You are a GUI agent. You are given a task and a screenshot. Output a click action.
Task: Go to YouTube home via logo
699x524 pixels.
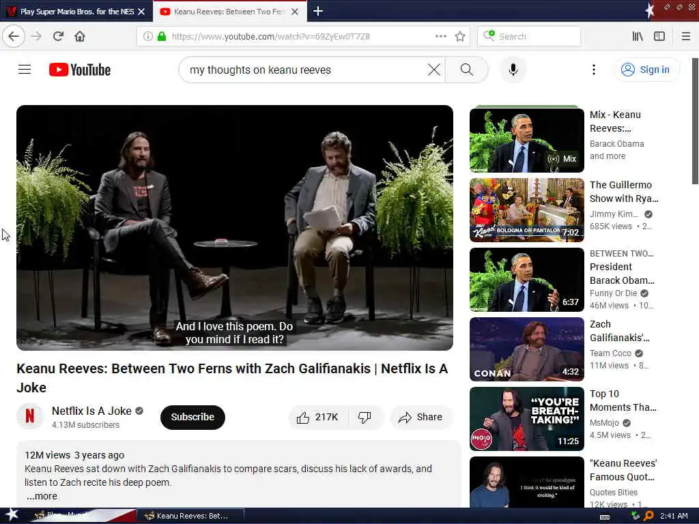point(80,70)
